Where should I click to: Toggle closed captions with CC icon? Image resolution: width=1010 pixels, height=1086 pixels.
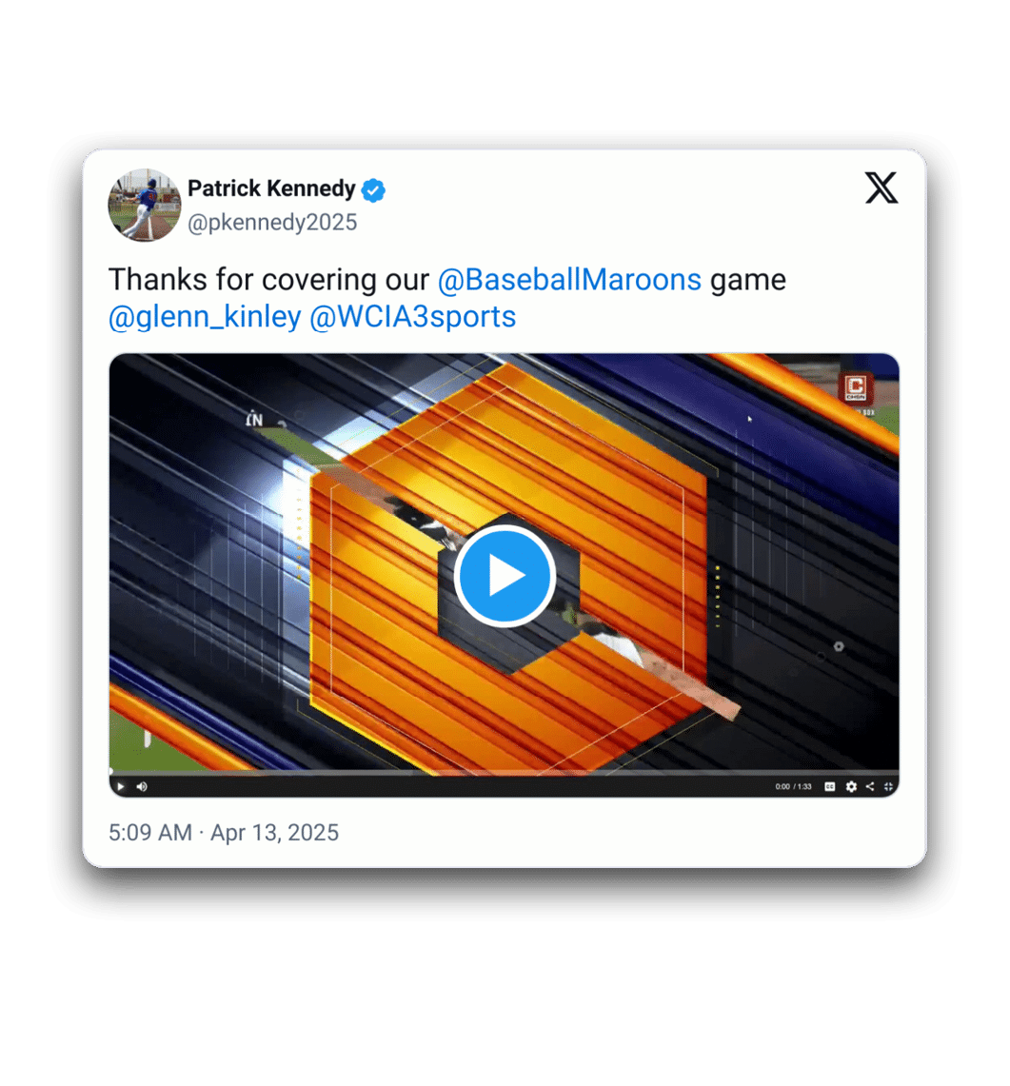tap(829, 786)
